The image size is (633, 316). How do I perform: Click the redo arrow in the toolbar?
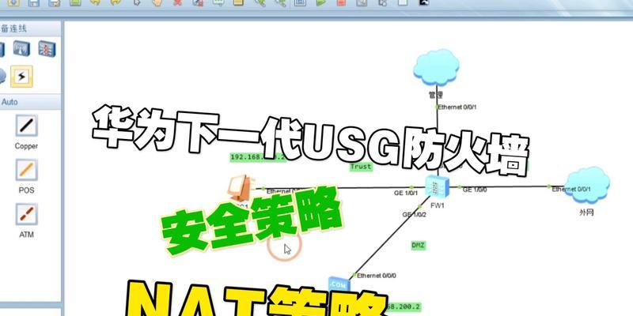[116, 2]
